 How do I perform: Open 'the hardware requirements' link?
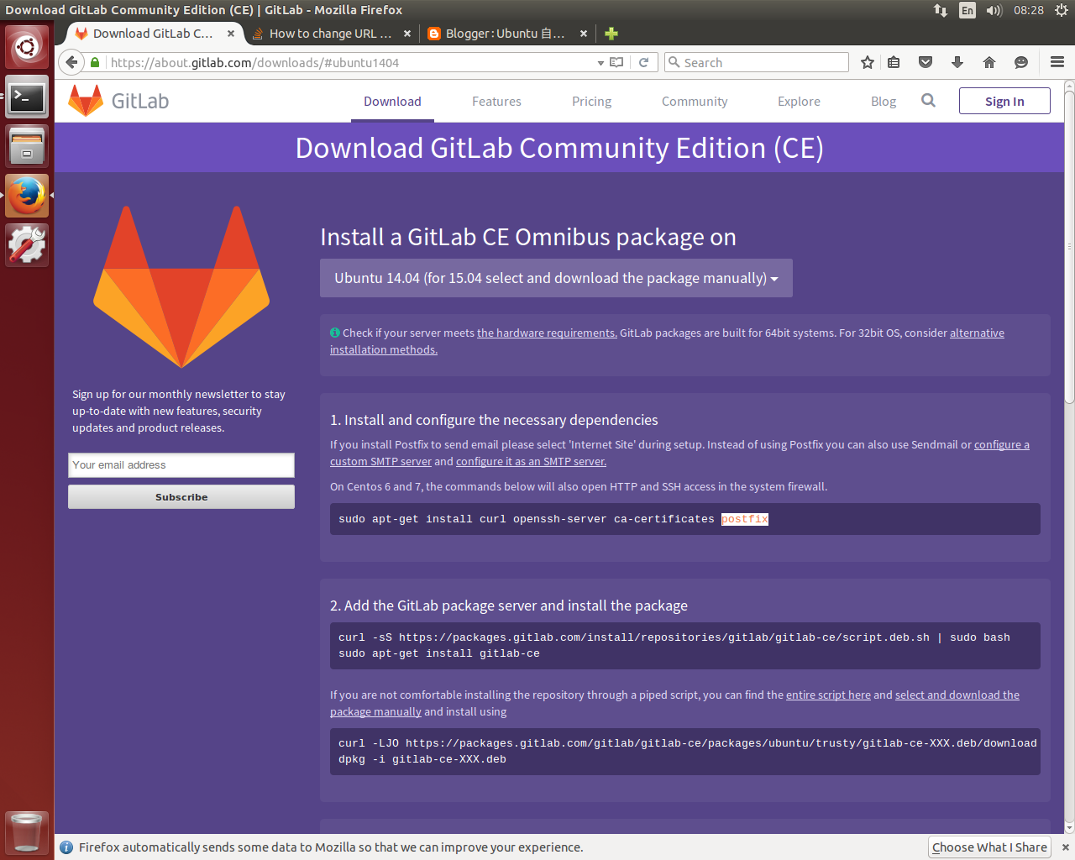click(x=547, y=333)
